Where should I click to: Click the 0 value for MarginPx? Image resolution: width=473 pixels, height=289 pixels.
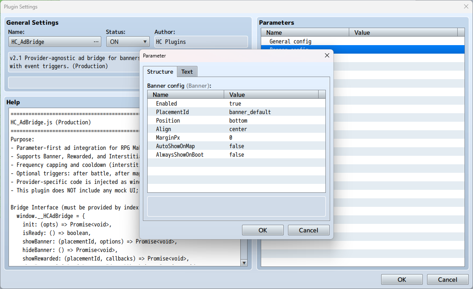231,137
